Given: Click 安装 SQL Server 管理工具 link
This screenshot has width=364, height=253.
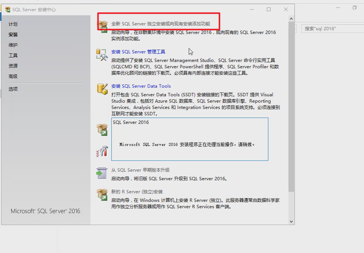Looking at the screenshot, I should (x=138, y=52).
